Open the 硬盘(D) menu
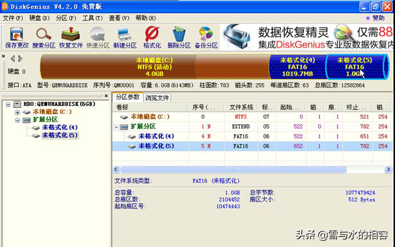Image resolution: width=395 pixels, height=247 pixels. [x=39, y=18]
